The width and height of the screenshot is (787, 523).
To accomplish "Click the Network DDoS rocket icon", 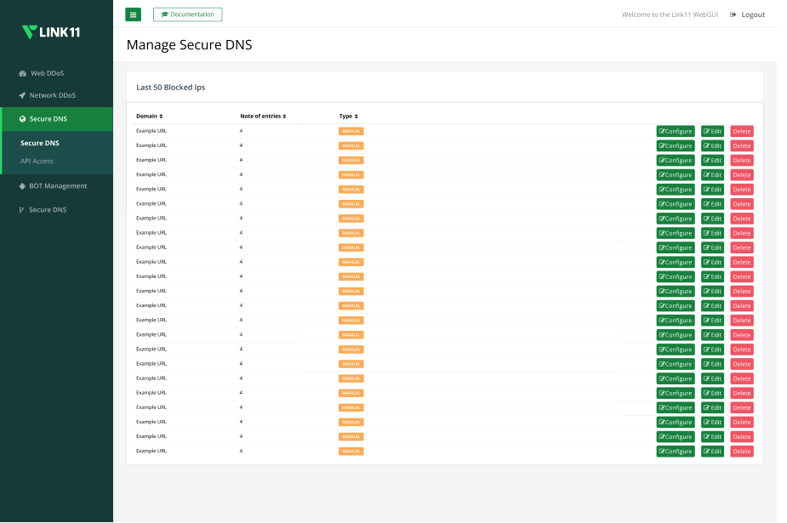I will pos(22,95).
